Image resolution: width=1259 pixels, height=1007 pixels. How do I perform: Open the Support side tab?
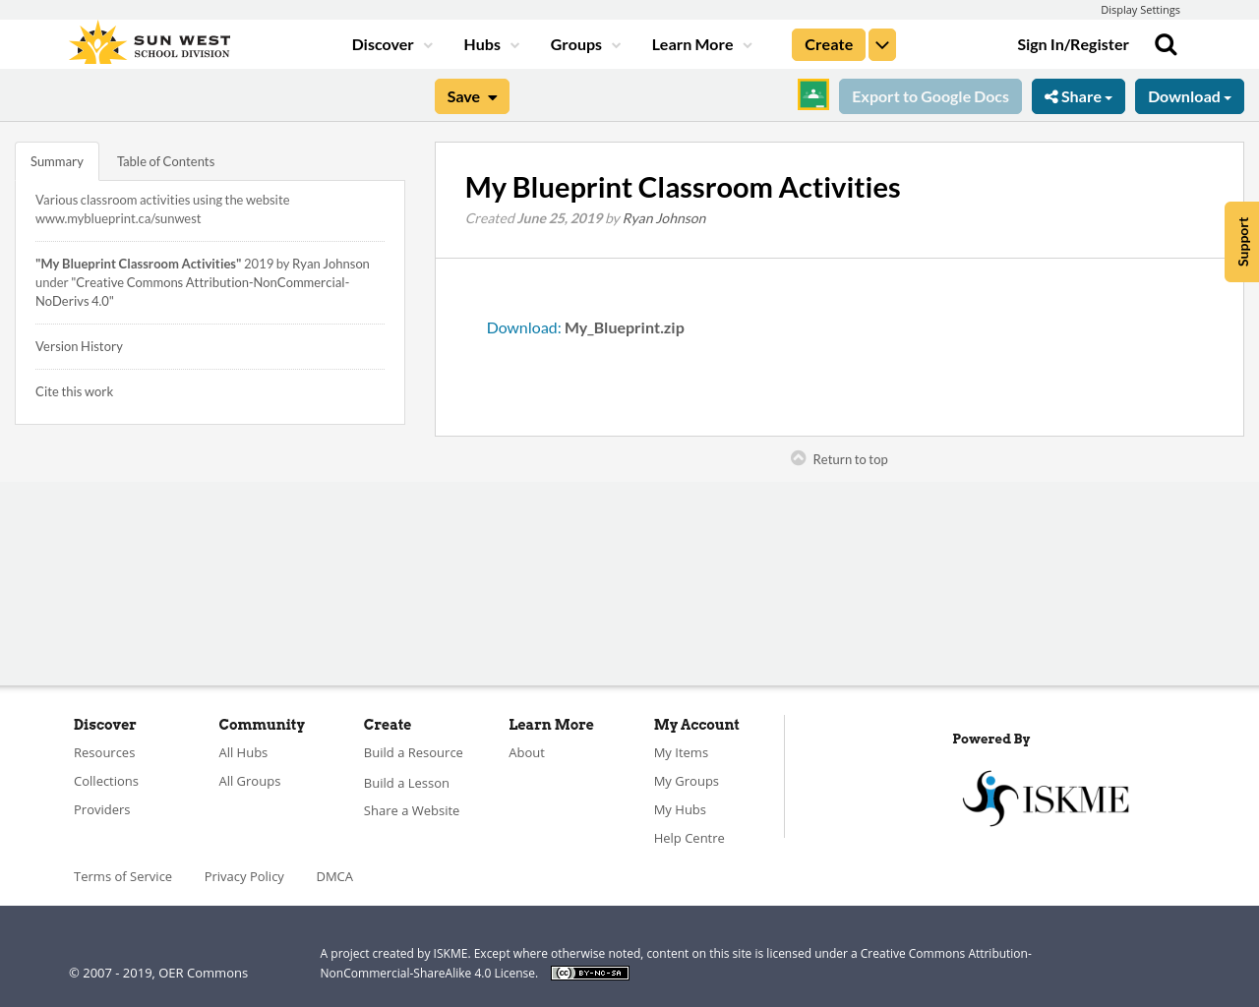[1240, 241]
